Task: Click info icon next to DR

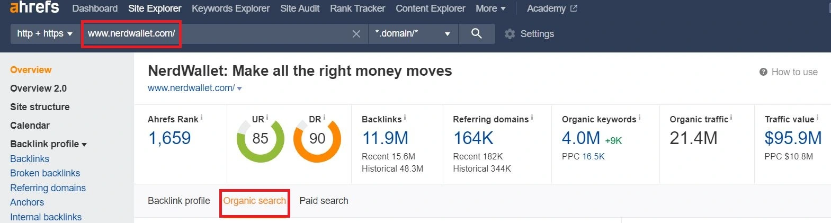Action: tap(324, 118)
